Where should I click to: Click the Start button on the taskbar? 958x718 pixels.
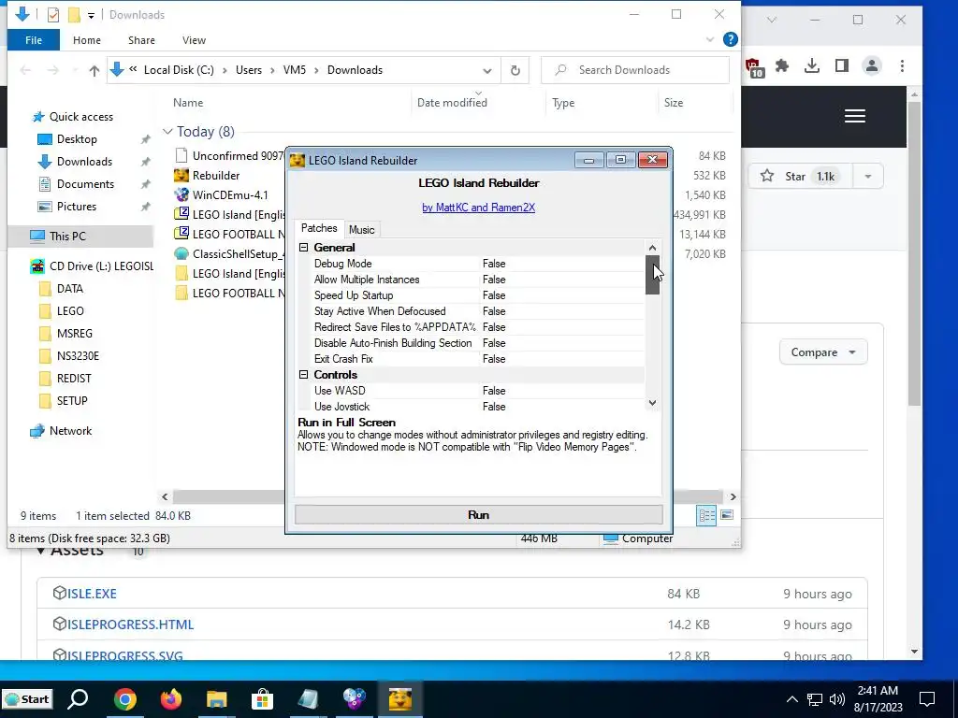coord(27,699)
